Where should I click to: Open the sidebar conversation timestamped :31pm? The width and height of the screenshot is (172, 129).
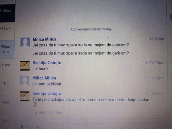(7, 65)
